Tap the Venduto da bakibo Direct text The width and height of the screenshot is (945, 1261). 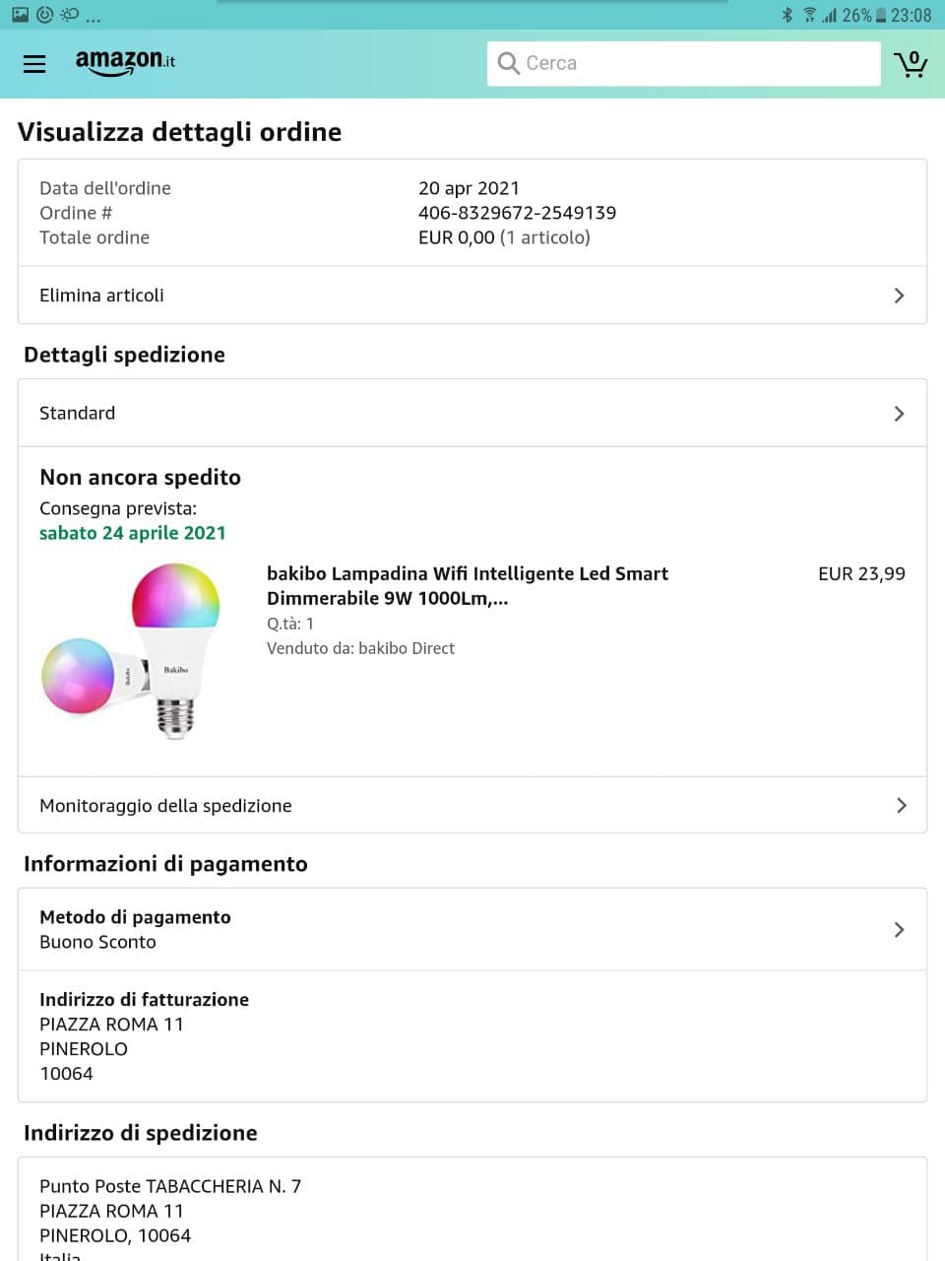tap(360, 648)
